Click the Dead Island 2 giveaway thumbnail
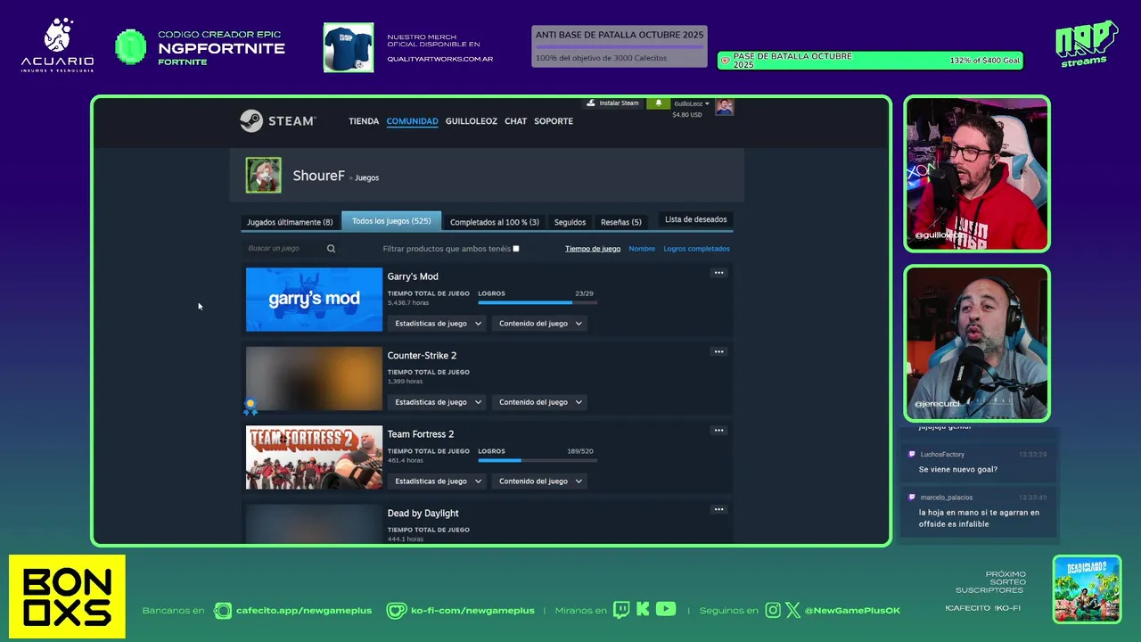1141x642 pixels. click(x=1087, y=589)
